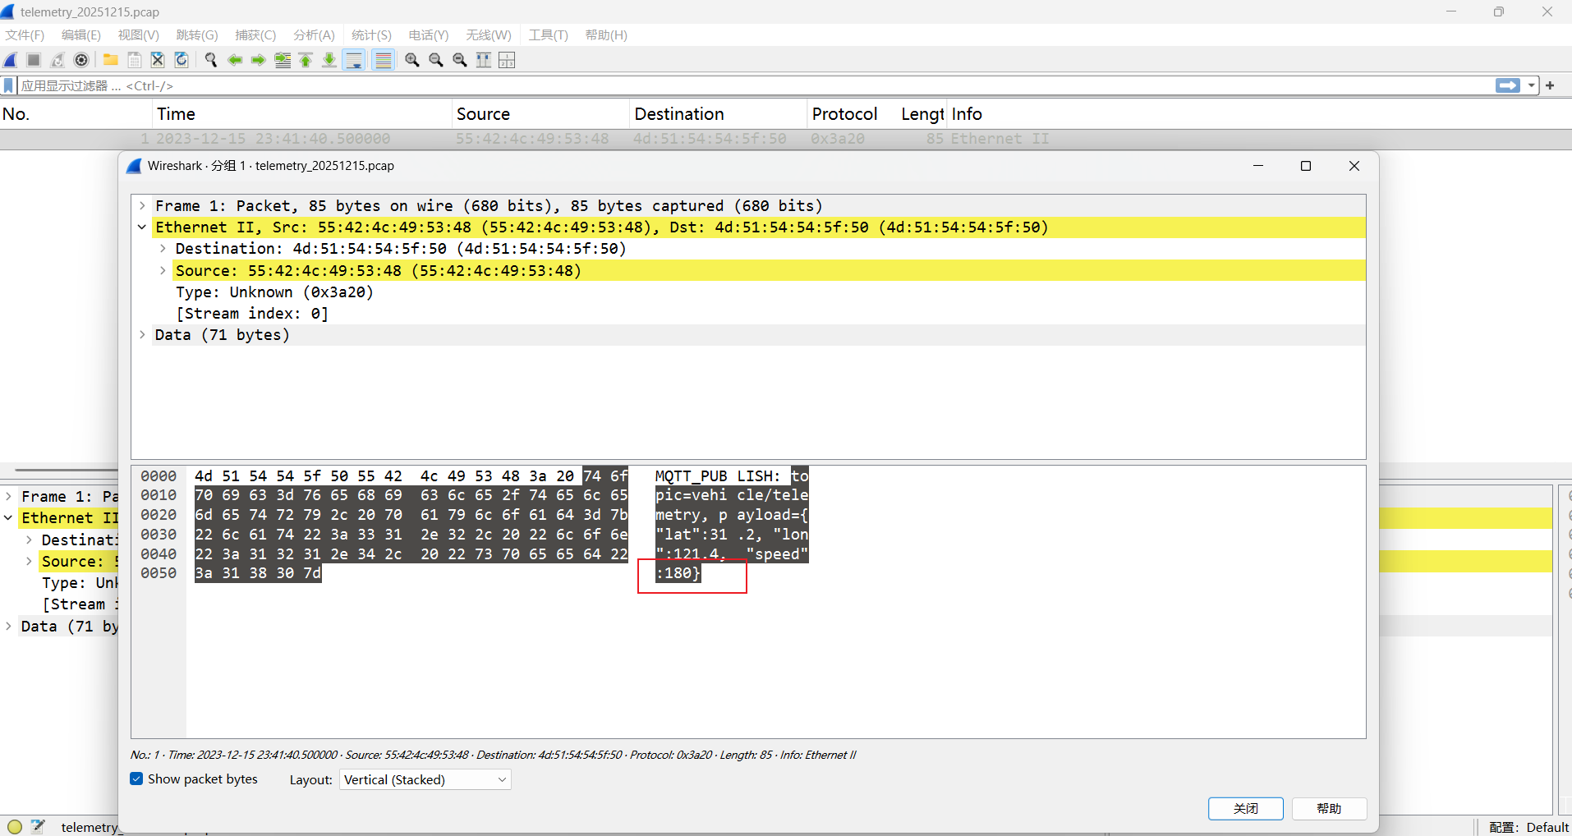The image size is (1572, 836).
Task: Toggle the colorize packet list button
Action: click(x=383, y=60)
